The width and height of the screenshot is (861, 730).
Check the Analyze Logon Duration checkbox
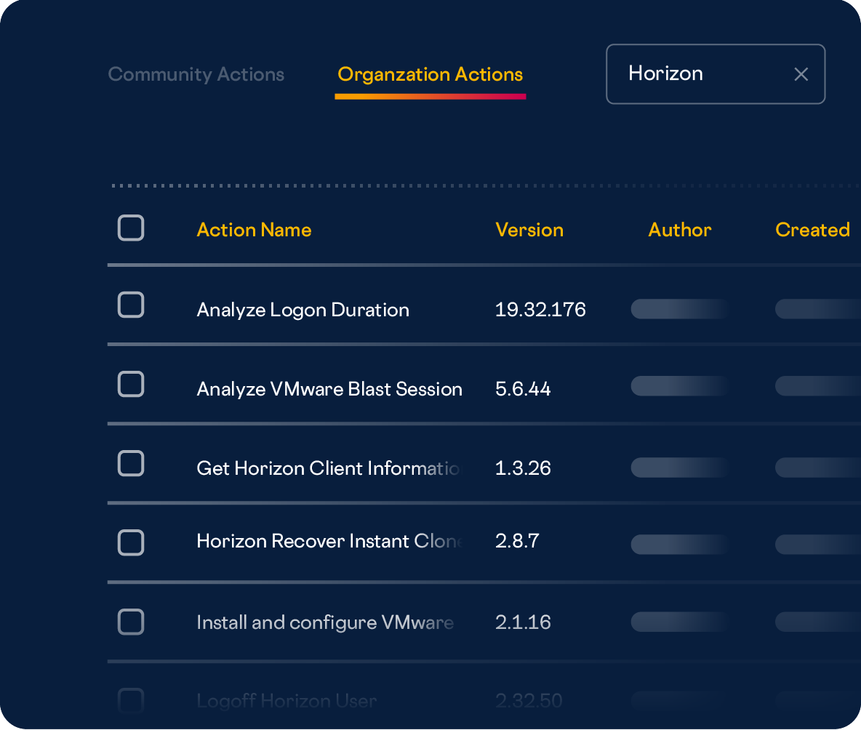pyautogui.click(x=131, y=305)
